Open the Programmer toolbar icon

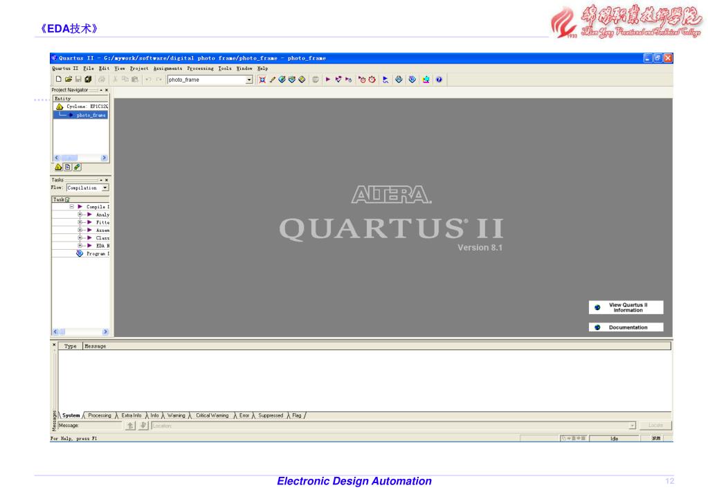click(x=412, y=80)
